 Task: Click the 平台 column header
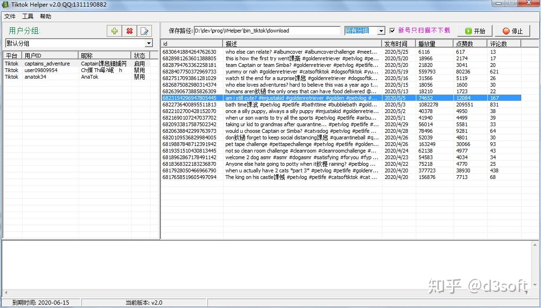12,55
